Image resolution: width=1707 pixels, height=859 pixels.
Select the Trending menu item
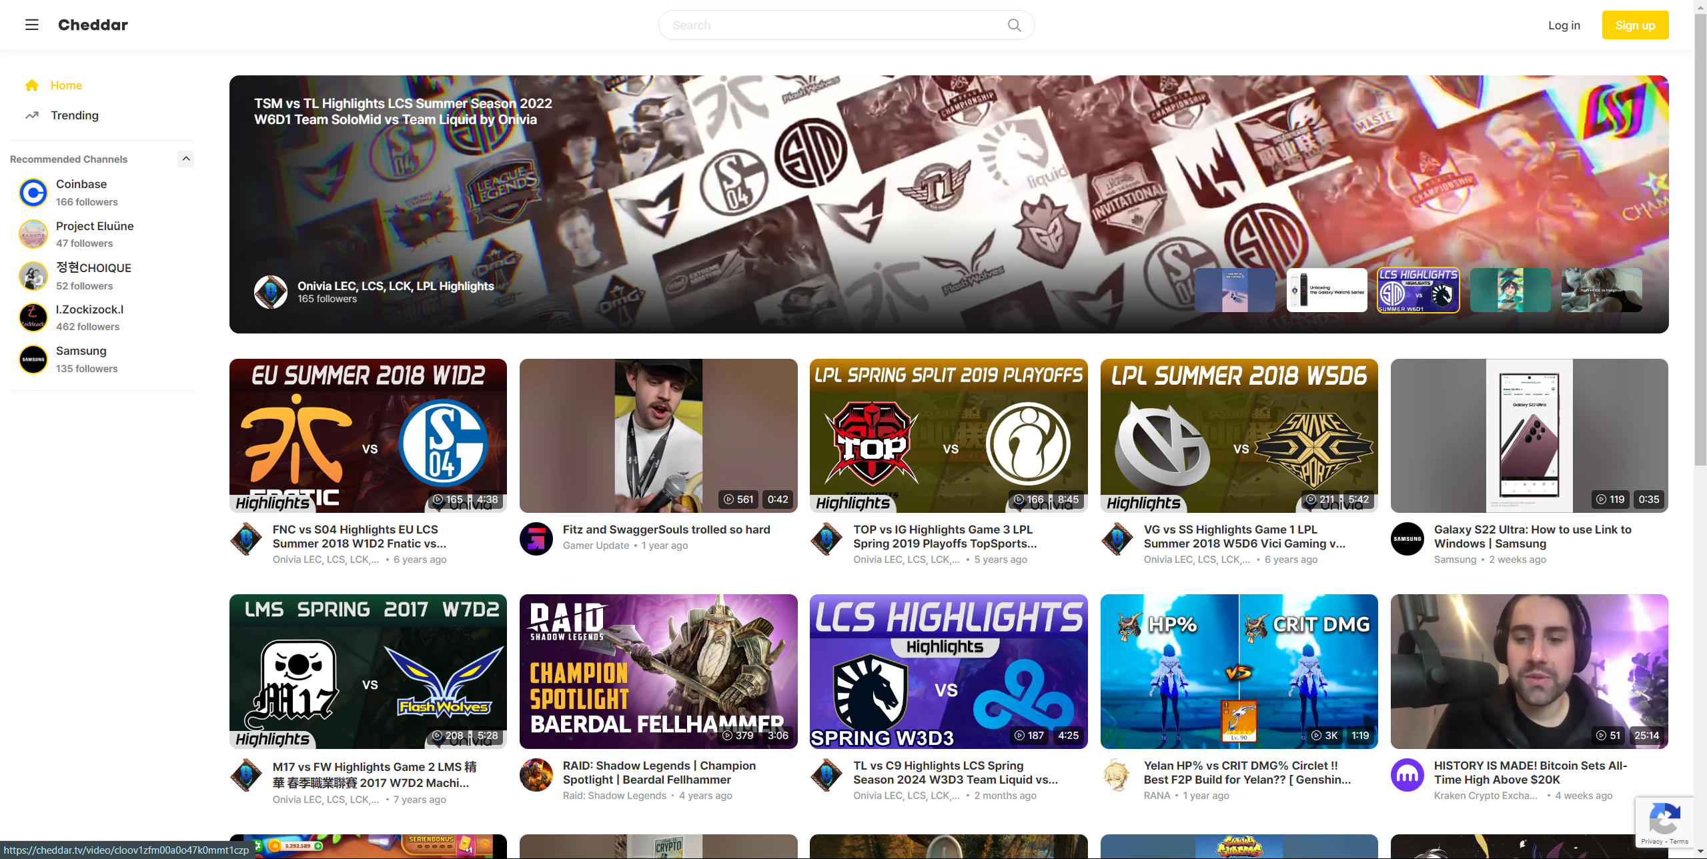[74, 115]
